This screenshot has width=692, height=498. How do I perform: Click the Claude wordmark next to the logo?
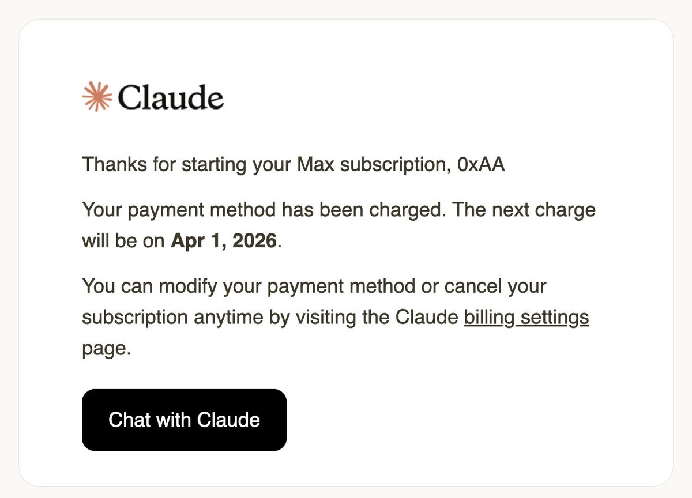[x=170, y=97]
